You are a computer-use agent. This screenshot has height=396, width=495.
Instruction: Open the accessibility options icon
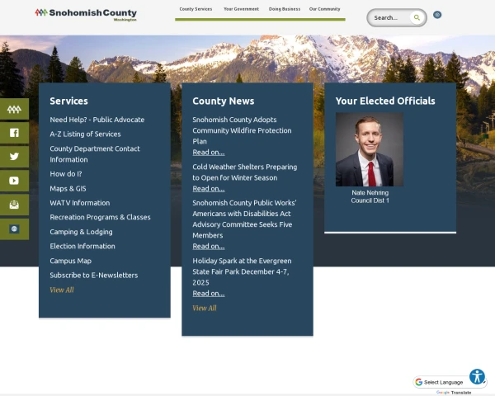tap(477, 376)
